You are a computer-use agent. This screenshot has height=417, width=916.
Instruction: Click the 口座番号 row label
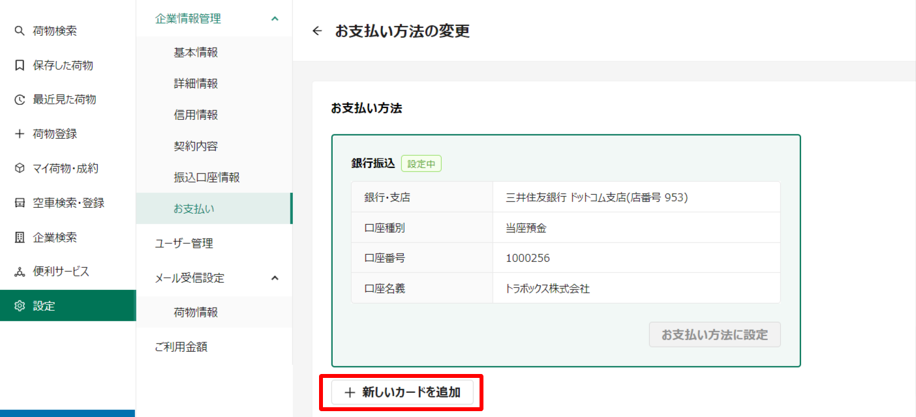click(384, 258)
